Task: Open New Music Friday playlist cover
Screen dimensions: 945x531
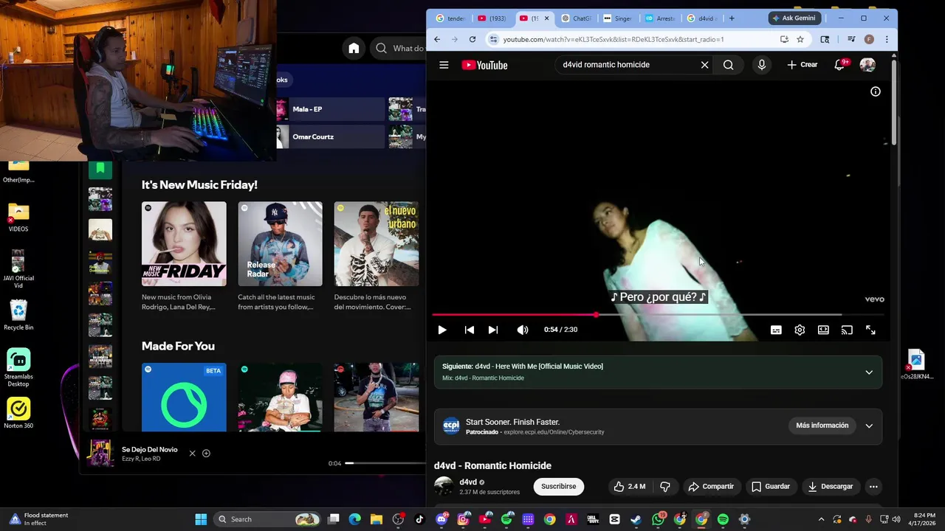Action: point(184,243)
